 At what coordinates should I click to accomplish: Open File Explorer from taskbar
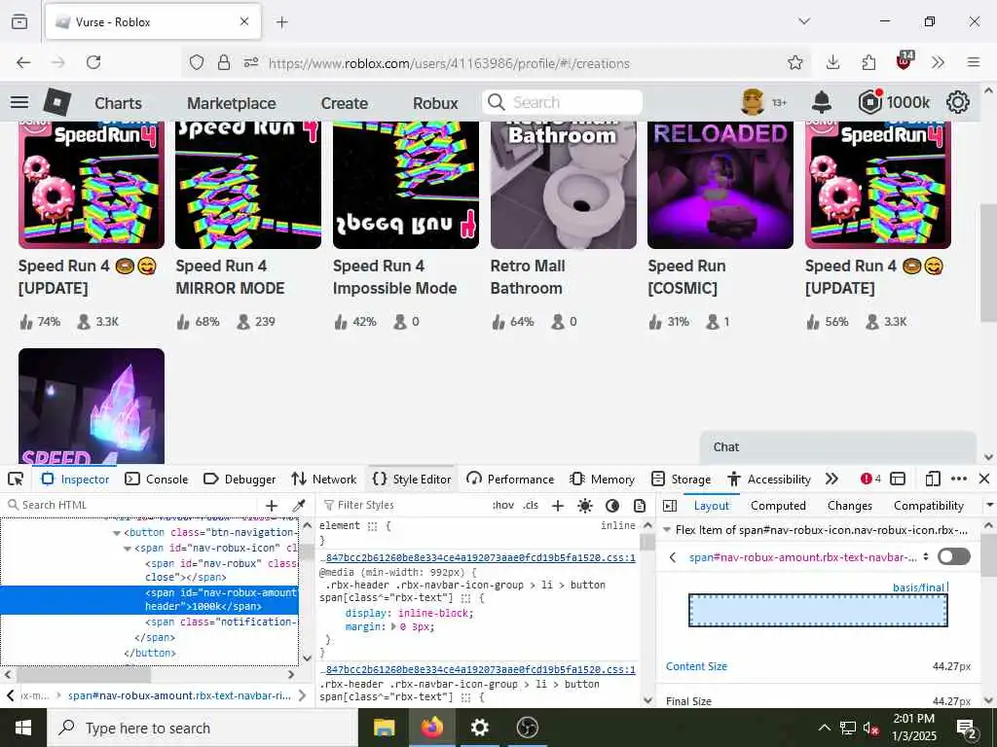384,728
